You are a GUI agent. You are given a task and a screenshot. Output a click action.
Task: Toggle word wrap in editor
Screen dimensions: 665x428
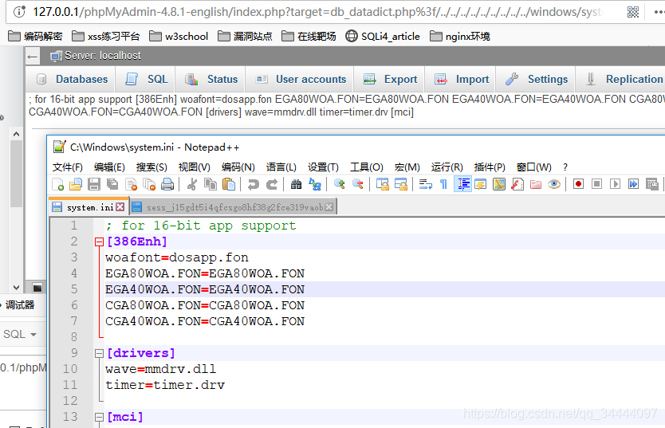coord(425,184)
